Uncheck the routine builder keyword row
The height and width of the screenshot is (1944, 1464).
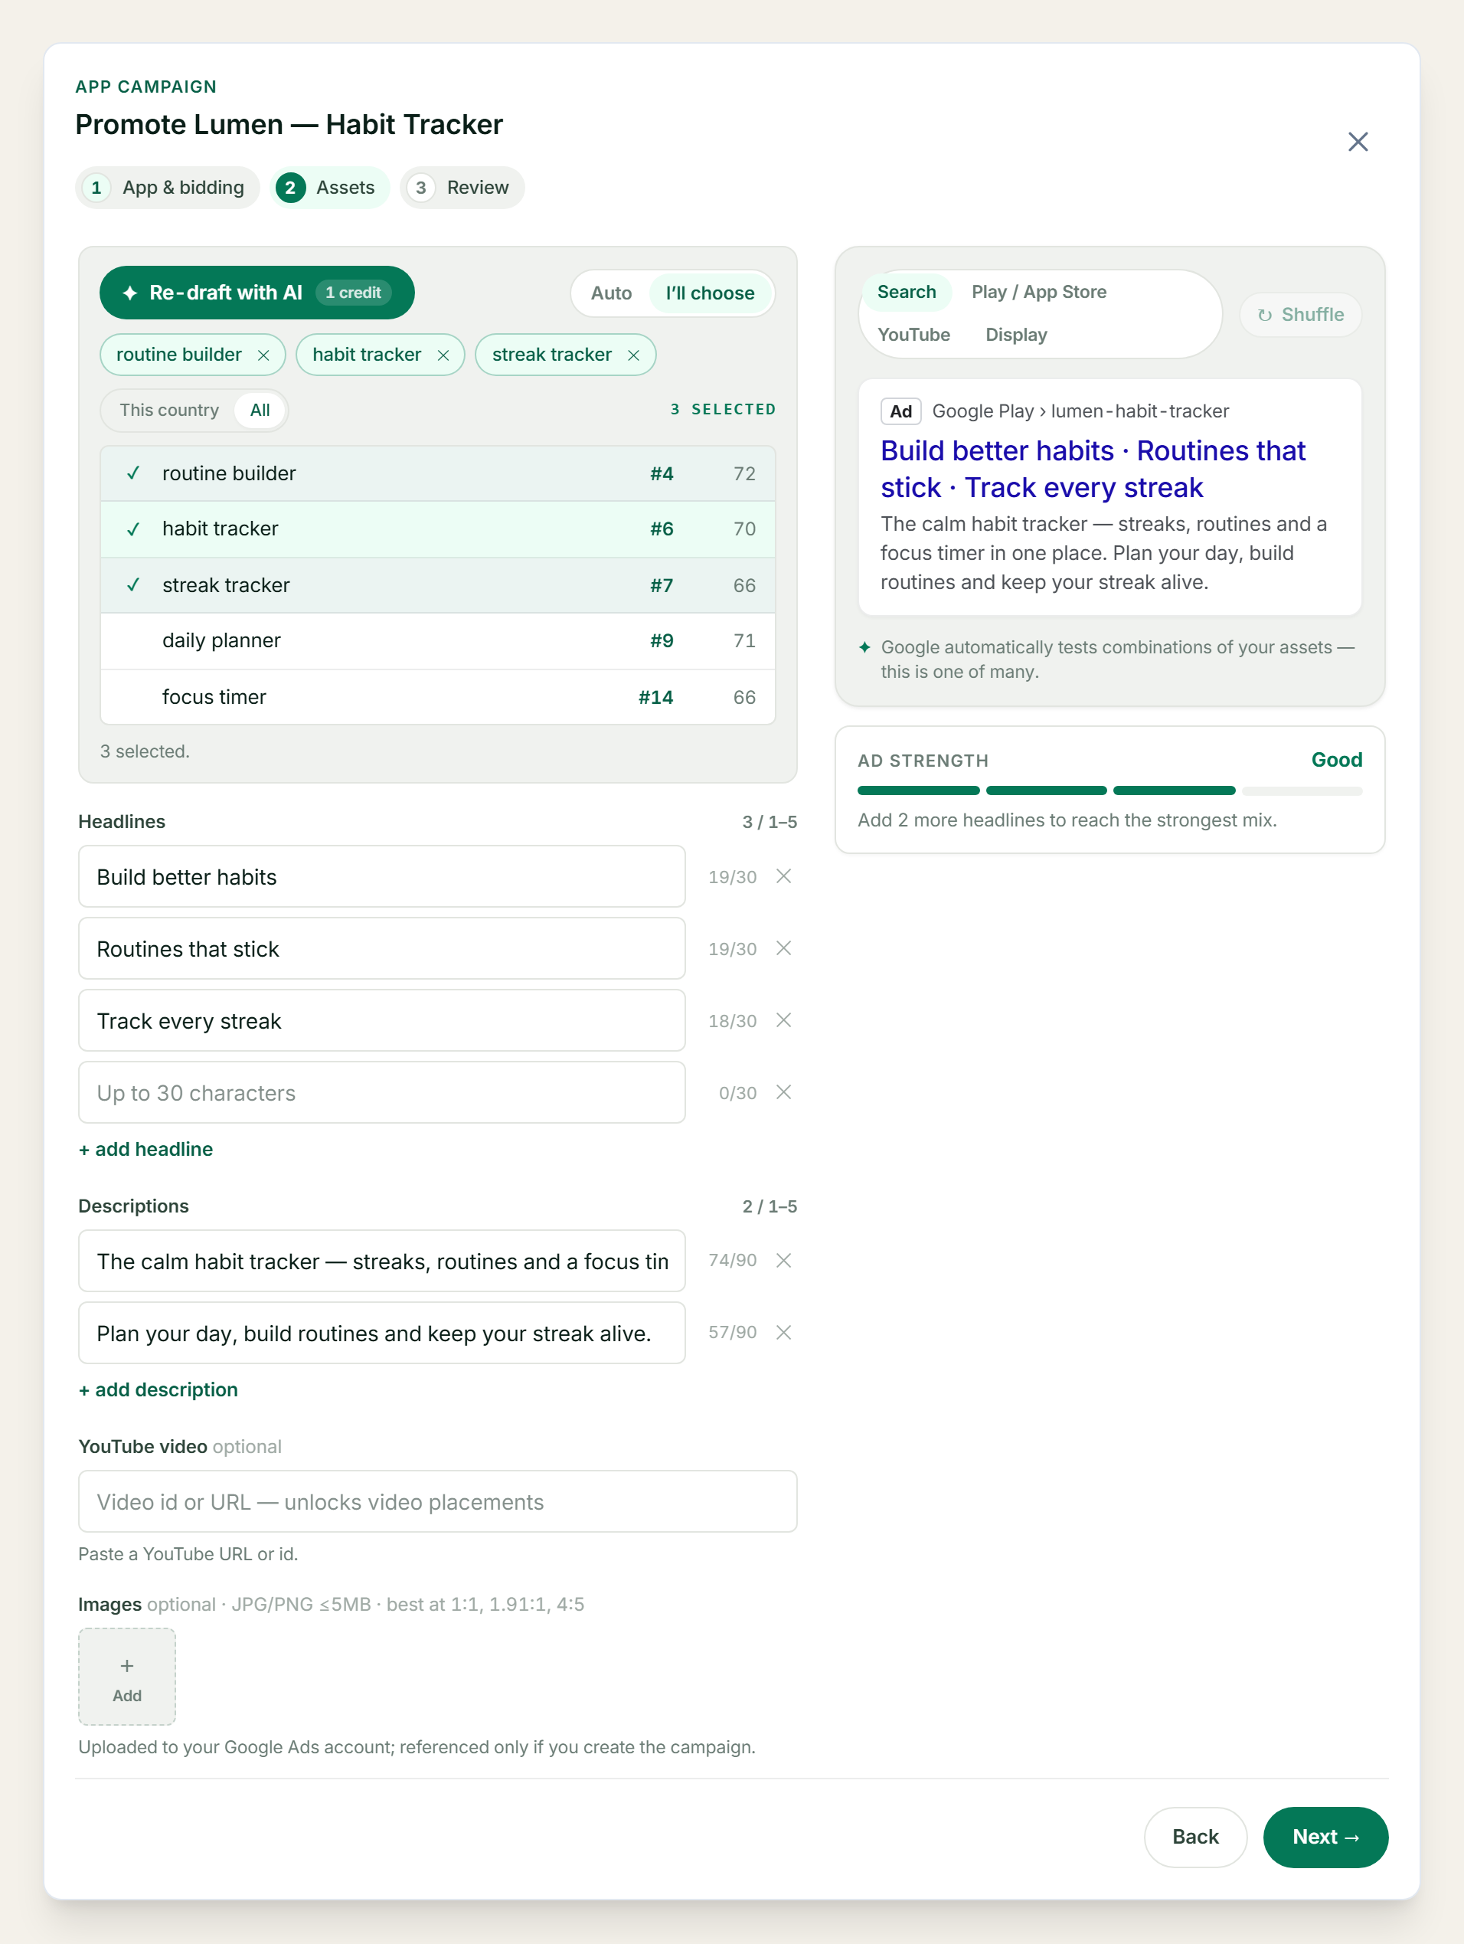[x=438, y=473]
